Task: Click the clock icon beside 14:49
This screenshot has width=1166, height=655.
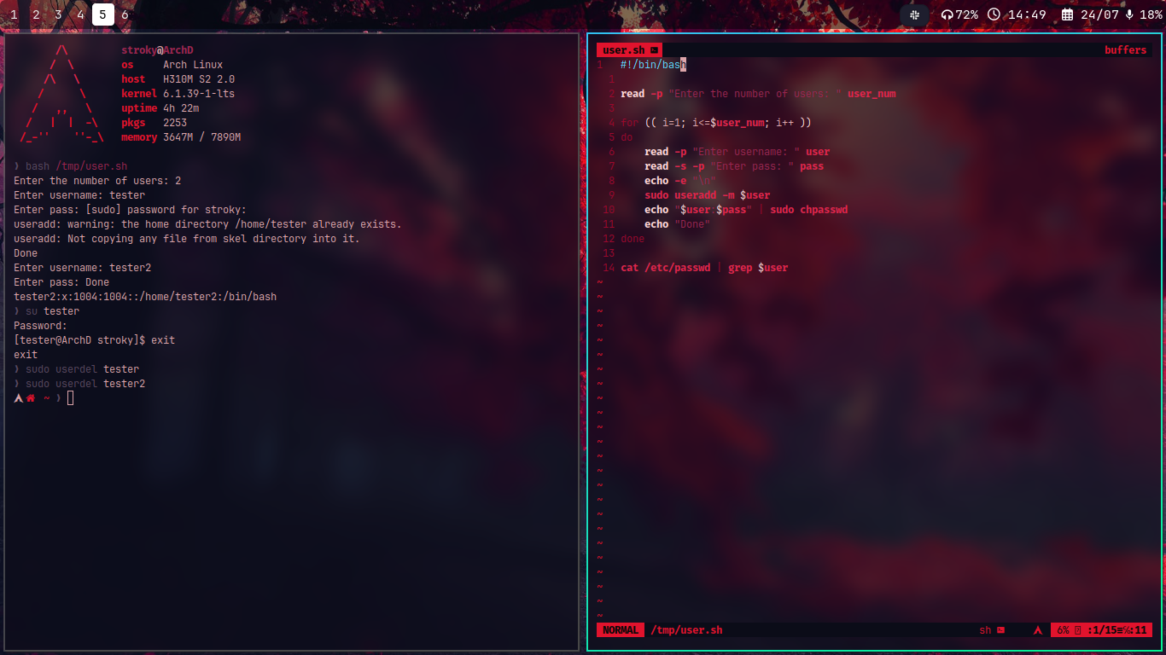Action: click(x=994, y=14)
